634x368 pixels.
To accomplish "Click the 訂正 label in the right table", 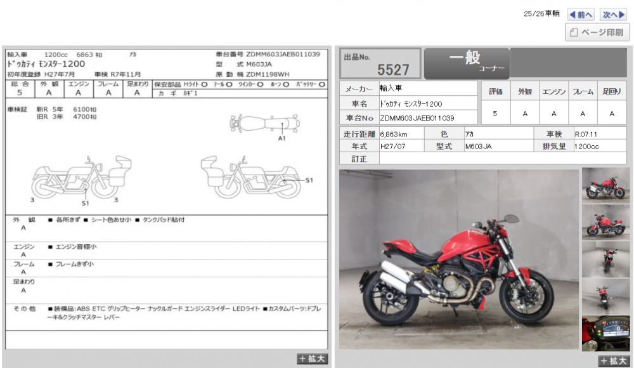I will pos(359,159).
